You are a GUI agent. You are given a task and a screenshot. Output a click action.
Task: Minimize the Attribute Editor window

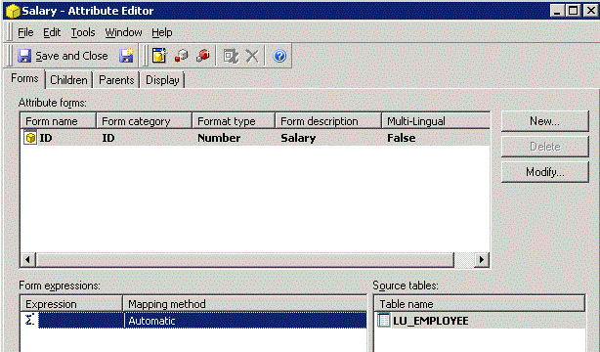pos(557,11)
